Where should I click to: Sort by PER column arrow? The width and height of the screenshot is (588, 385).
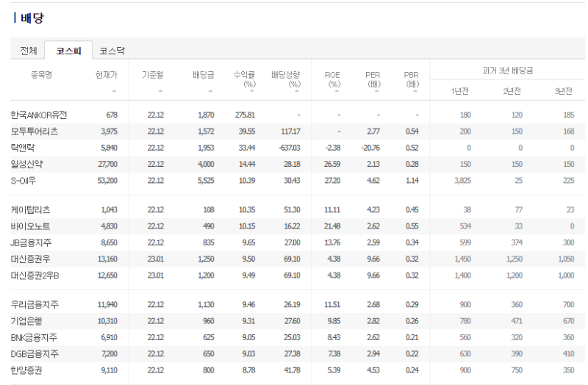pos(376,91)
